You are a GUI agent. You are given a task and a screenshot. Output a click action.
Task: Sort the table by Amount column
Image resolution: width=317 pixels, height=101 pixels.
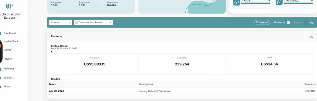tap(310, 84)
